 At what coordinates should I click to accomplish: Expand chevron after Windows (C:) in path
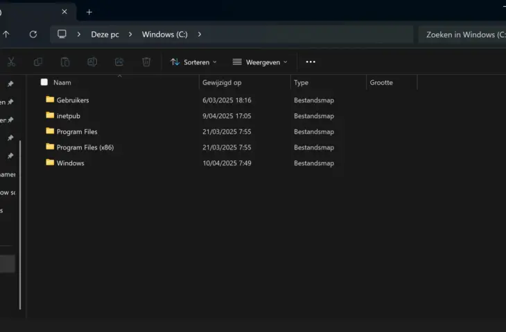[x=200, y=34]
